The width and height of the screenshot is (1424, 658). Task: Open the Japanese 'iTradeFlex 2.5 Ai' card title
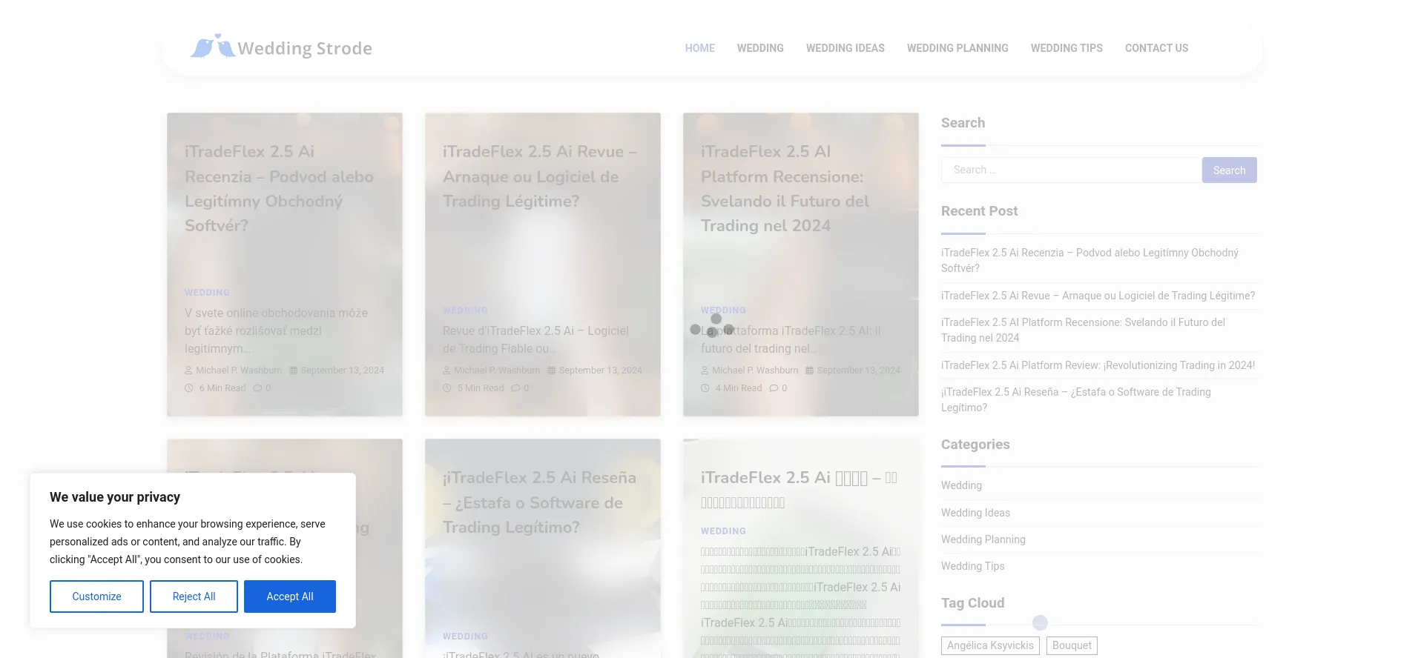point(800,490)
